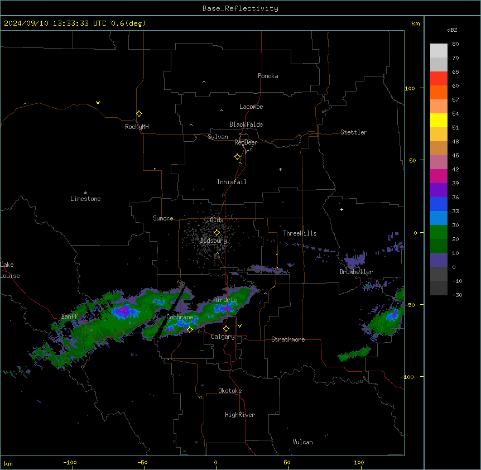Select the yellow 51–54 dBZ legend swatch
This screenshot has width=481, height=470.
tap(439, 120)
